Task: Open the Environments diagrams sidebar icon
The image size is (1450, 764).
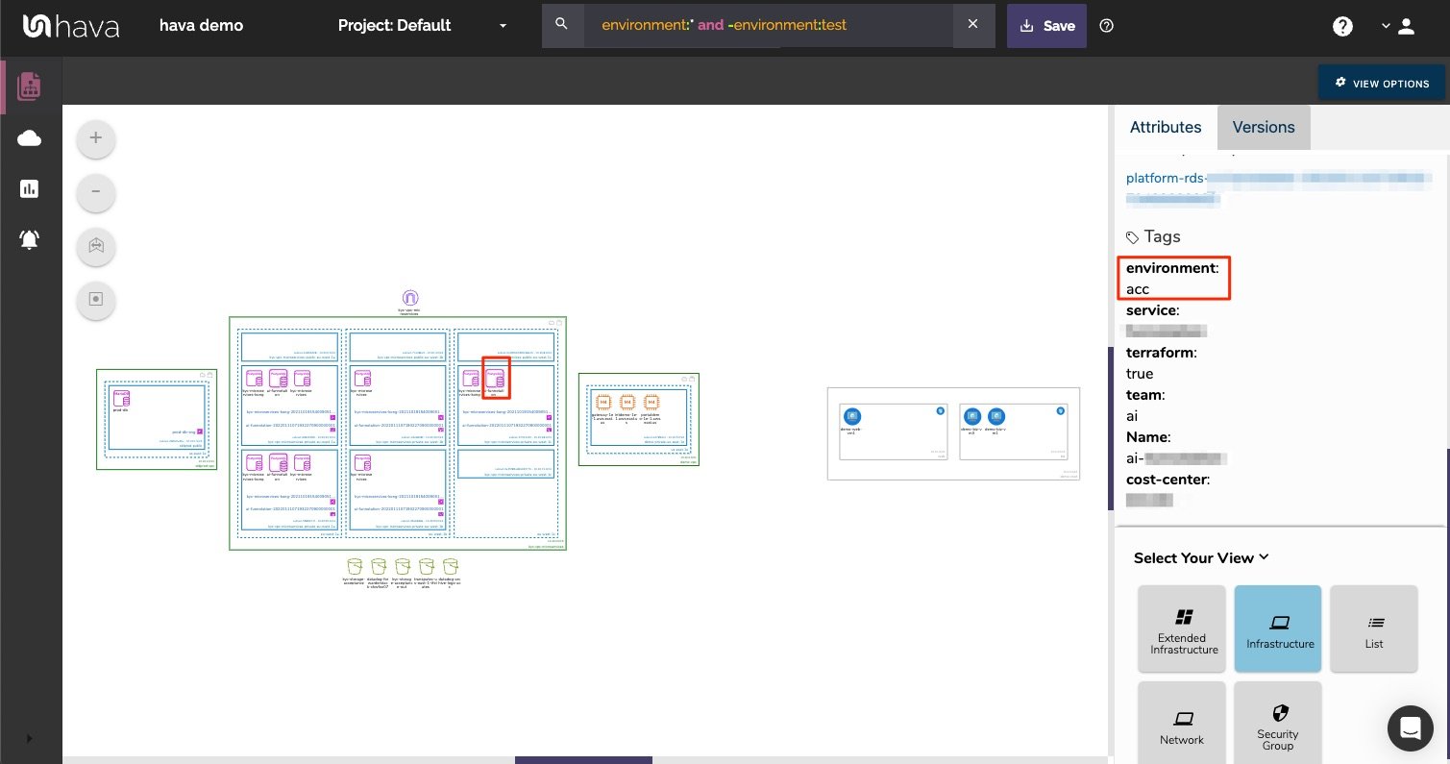Action: coord(29,86)
